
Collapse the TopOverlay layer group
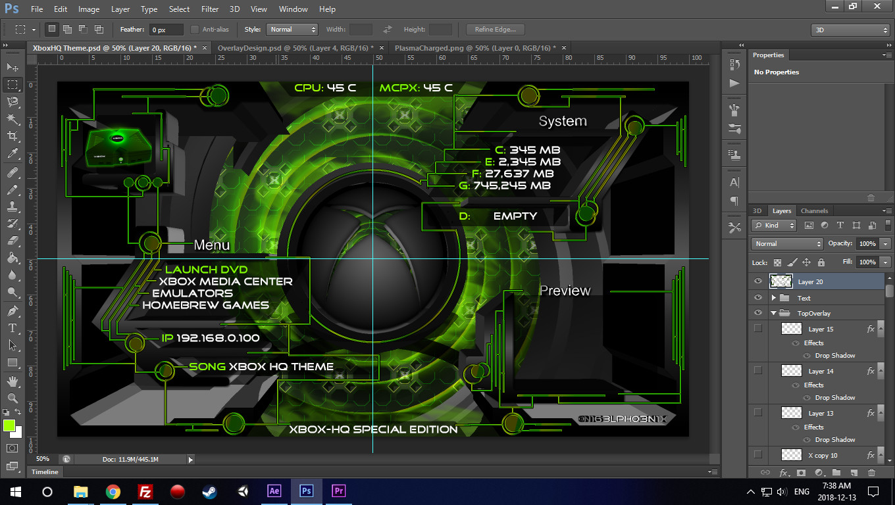774,313
